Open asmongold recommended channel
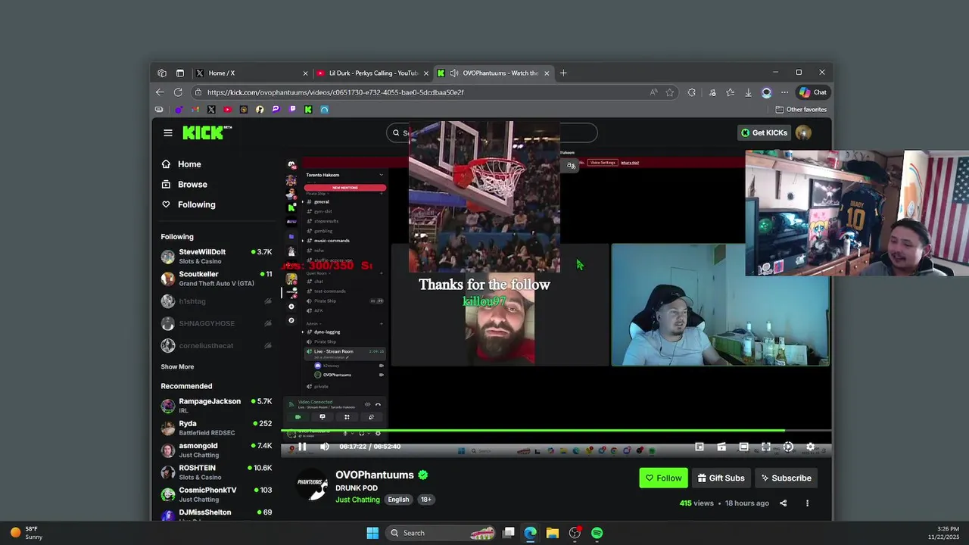This screenshot has width=969, height=545. (217, 450)
